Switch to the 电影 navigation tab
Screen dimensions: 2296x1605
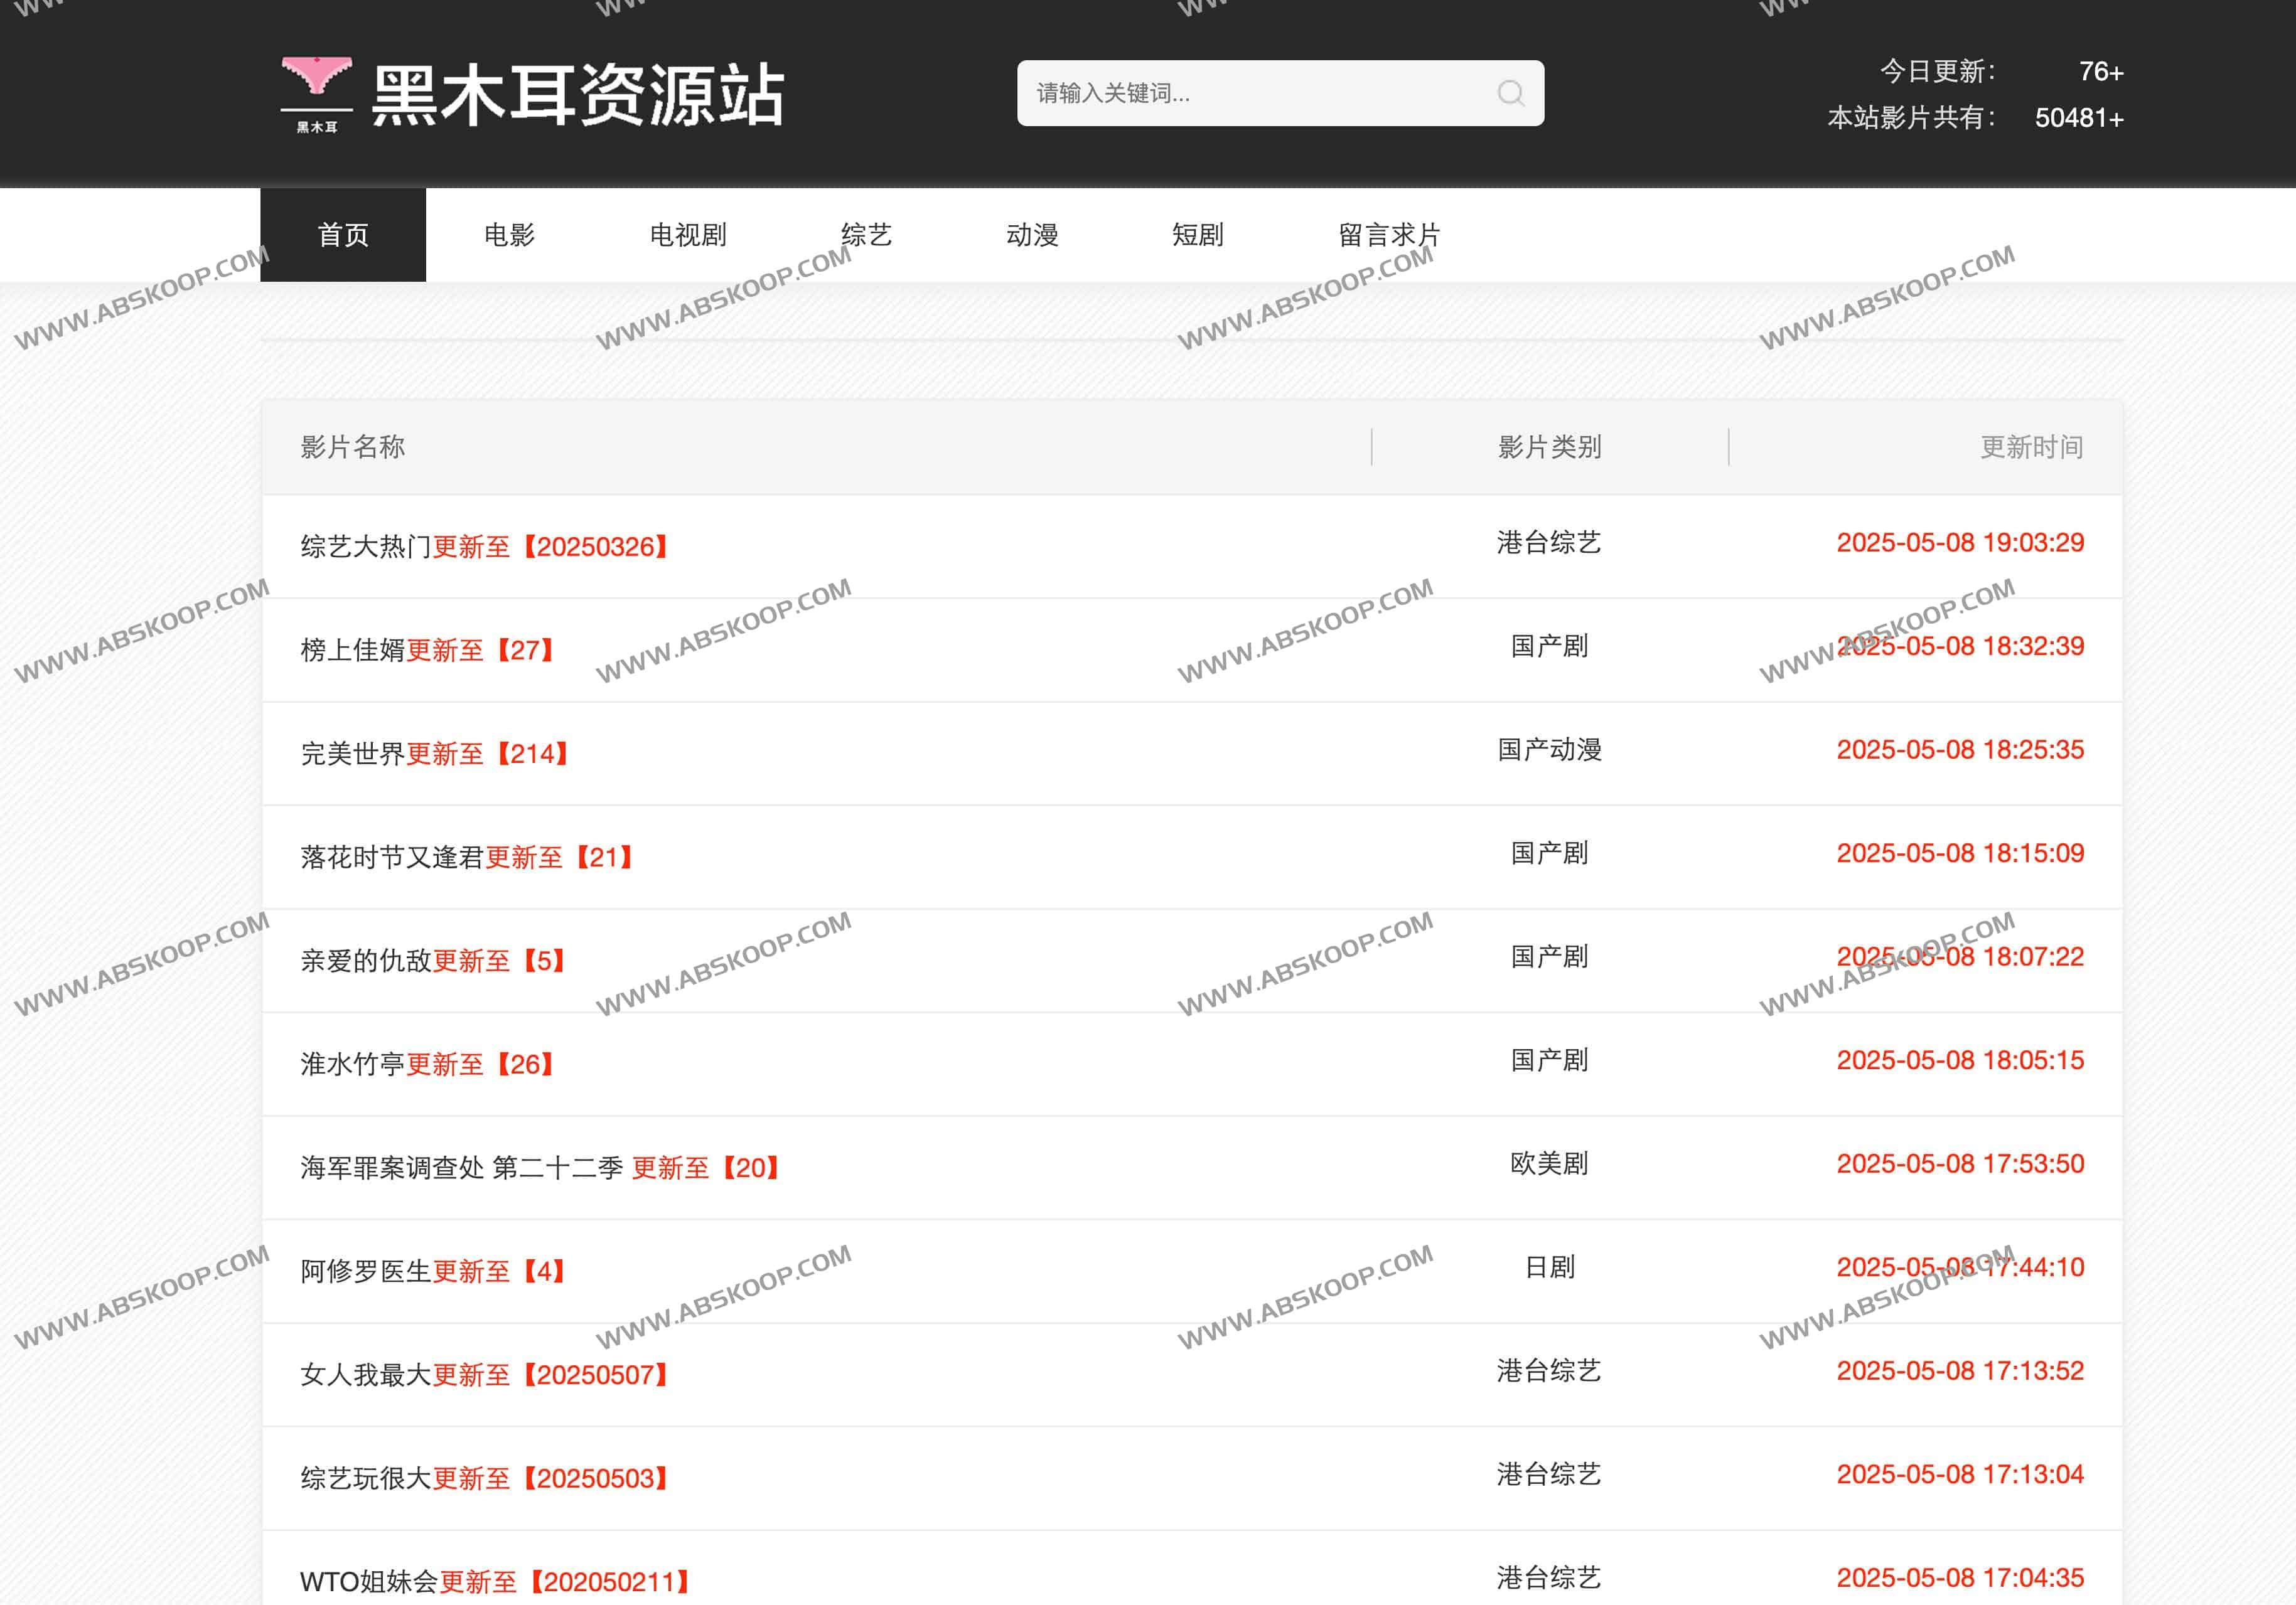pos(510,234)
